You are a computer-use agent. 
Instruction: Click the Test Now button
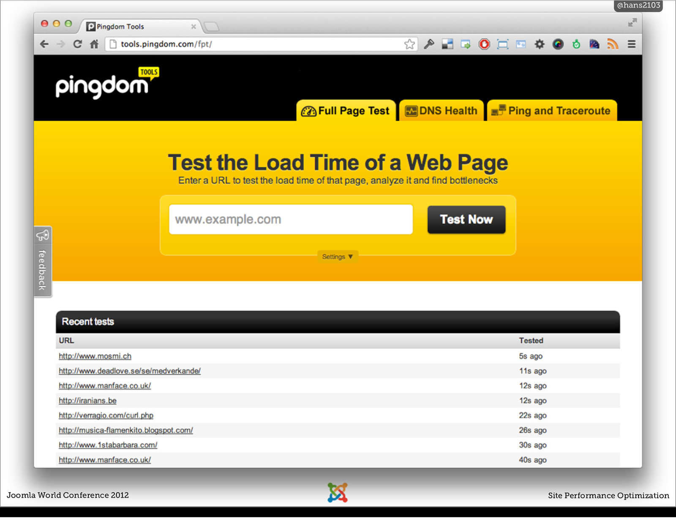(x=466, y=219)
